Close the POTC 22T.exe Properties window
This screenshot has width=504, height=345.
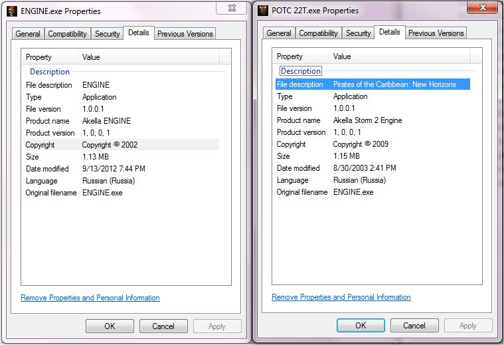pos(483,7)
